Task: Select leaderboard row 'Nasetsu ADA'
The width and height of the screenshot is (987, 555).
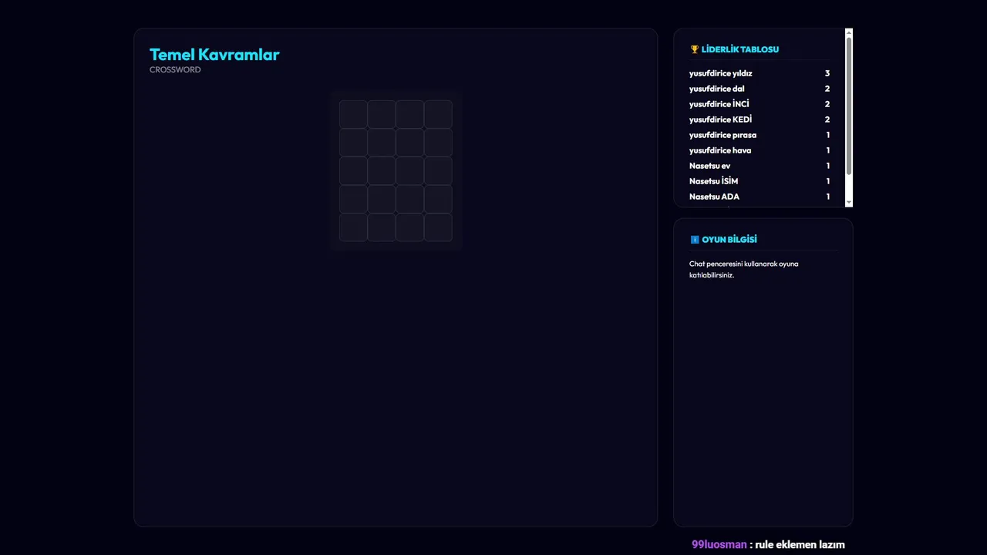Action: click(760, 197)
